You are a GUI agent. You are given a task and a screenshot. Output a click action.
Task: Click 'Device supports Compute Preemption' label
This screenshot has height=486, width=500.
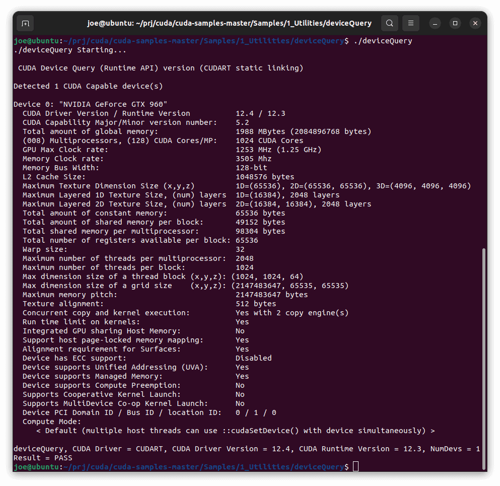click(102, 386)
